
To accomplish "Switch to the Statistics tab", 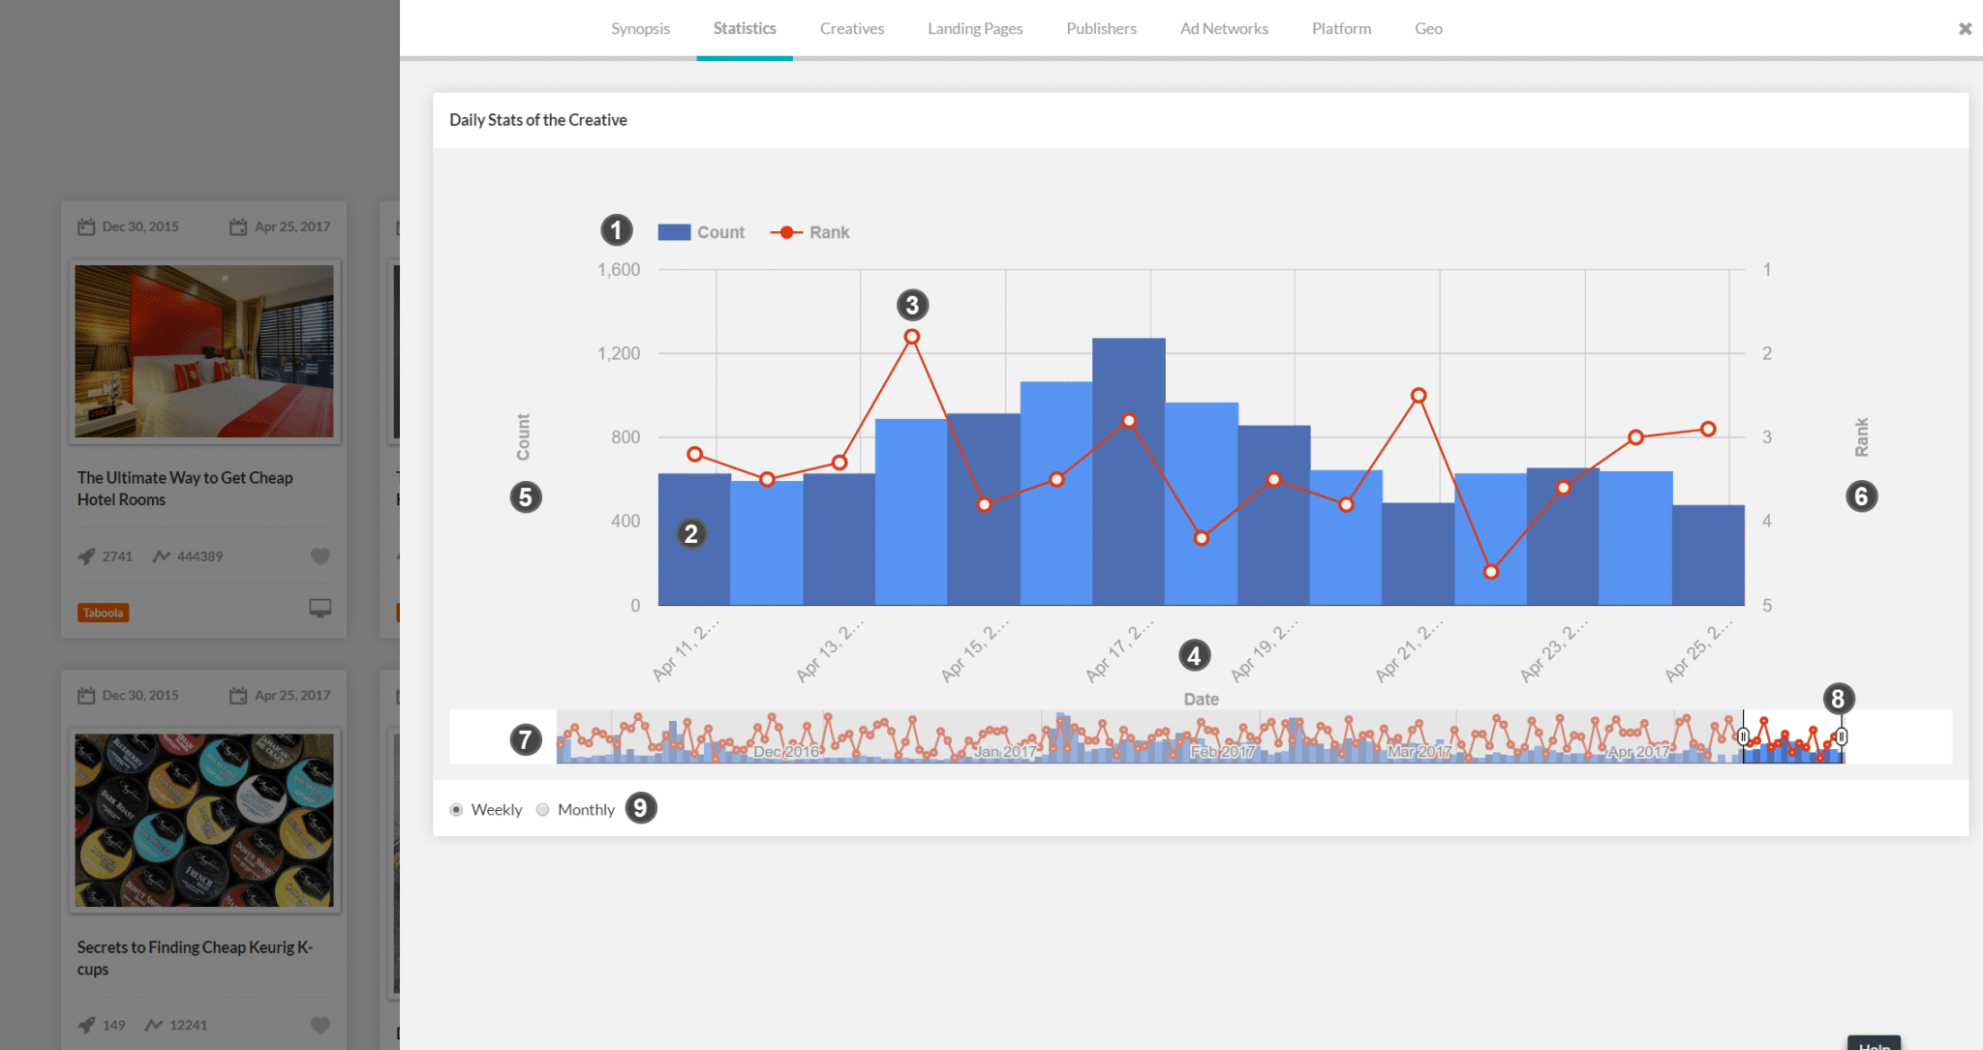I will (x=743, y=27).
